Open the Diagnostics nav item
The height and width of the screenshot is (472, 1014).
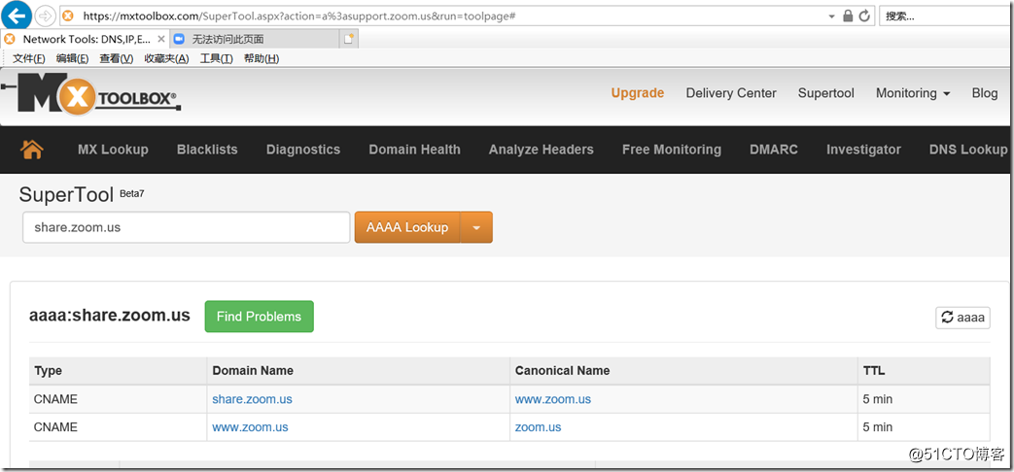303,150
